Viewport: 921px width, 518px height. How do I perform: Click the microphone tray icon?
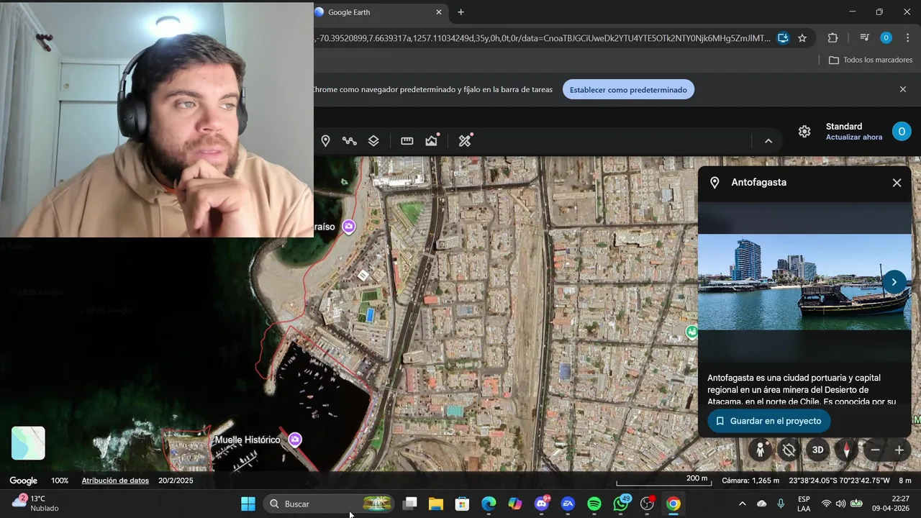click(781, 504)
